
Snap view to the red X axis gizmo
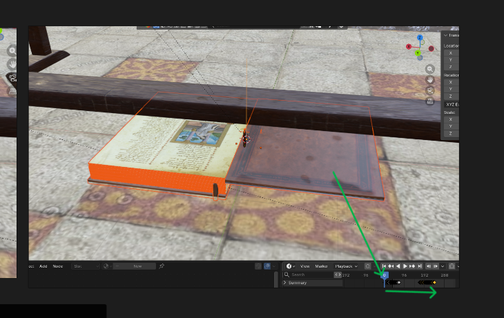409,47
